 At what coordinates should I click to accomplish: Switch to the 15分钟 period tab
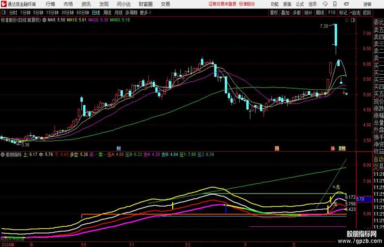tap(52, 13)
